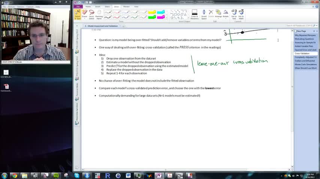Open Microsoft Word from the taskbar

tap(128, 176)
